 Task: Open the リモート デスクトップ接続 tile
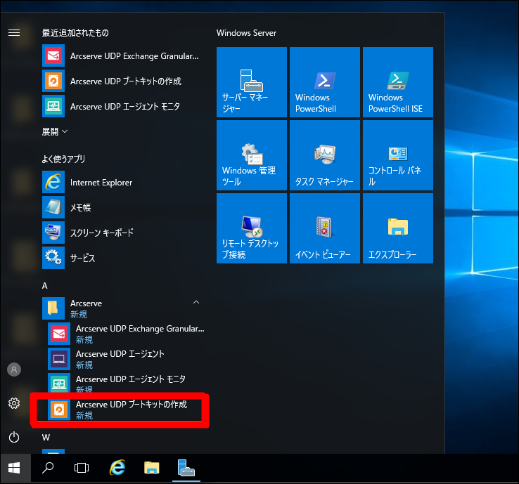[252, 228]
